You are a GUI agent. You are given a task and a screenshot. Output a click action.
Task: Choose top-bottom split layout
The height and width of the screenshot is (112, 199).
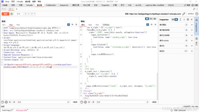(x=151, y=19)
